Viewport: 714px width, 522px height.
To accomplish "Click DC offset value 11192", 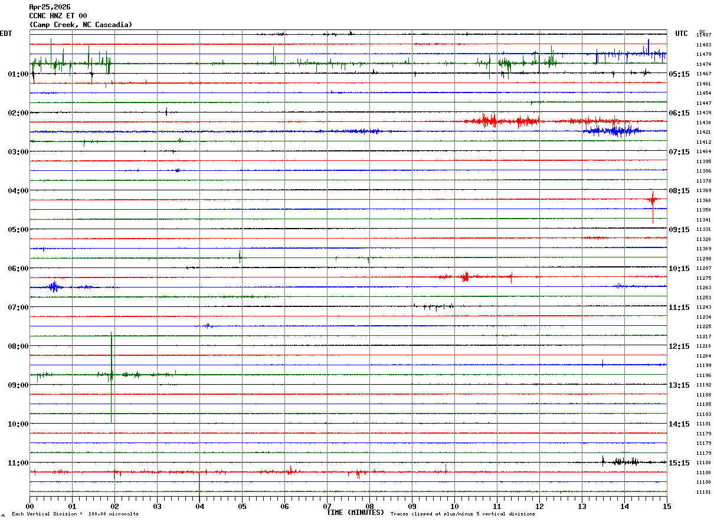I will coord(703,385).
